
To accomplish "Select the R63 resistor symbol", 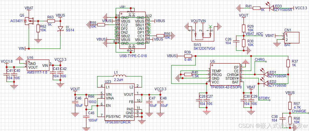I will coord(51,21).
